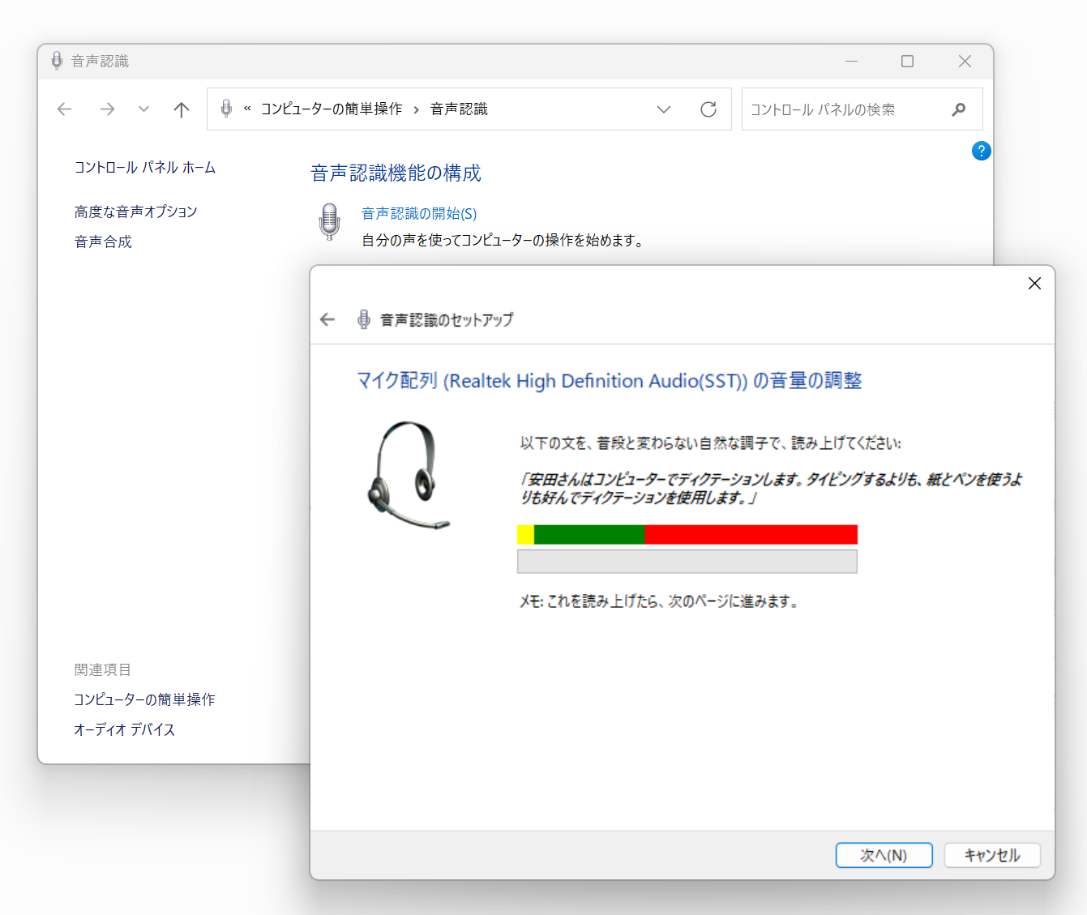Open 高度な音声オプション in the sidebar
1087x915 pixels.
(135, 211)
